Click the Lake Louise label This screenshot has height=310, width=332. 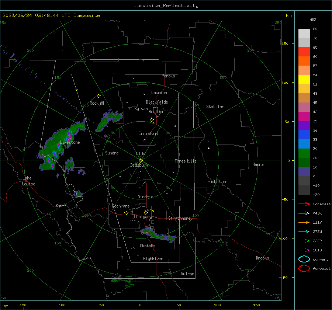click(28, 181)
